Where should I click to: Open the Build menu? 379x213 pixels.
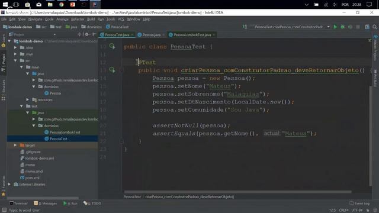[x=91, y=19]
